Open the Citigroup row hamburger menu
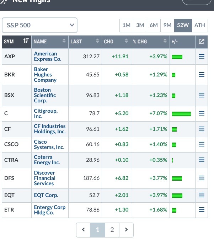 202,113
